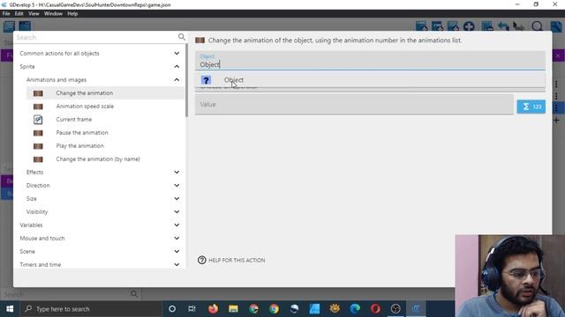Open the expression editor sigma button
This screenshot has width=565, height=317.
click(531, 107)
